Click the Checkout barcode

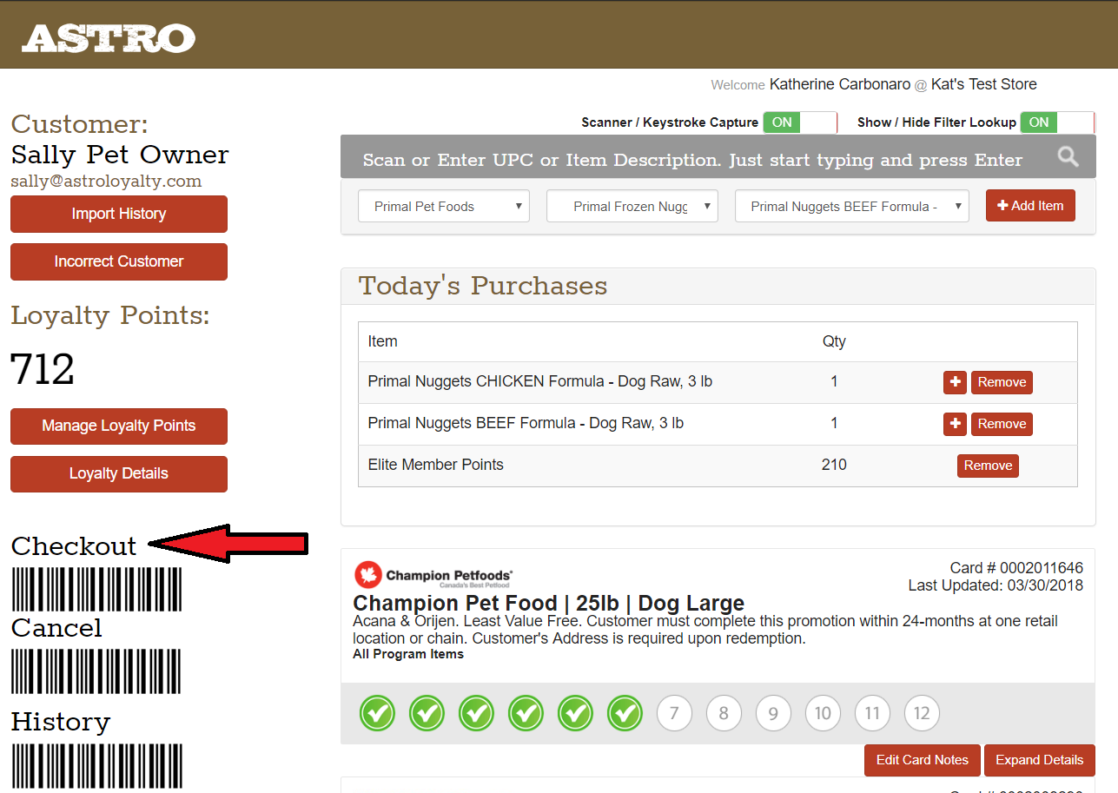pos(96,589)
